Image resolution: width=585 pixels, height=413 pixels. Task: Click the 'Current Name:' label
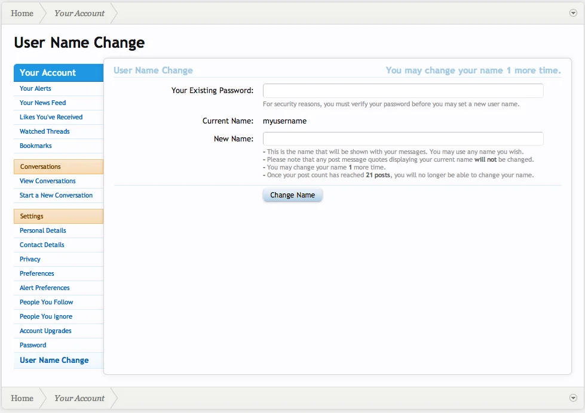[x=228, y=121]
